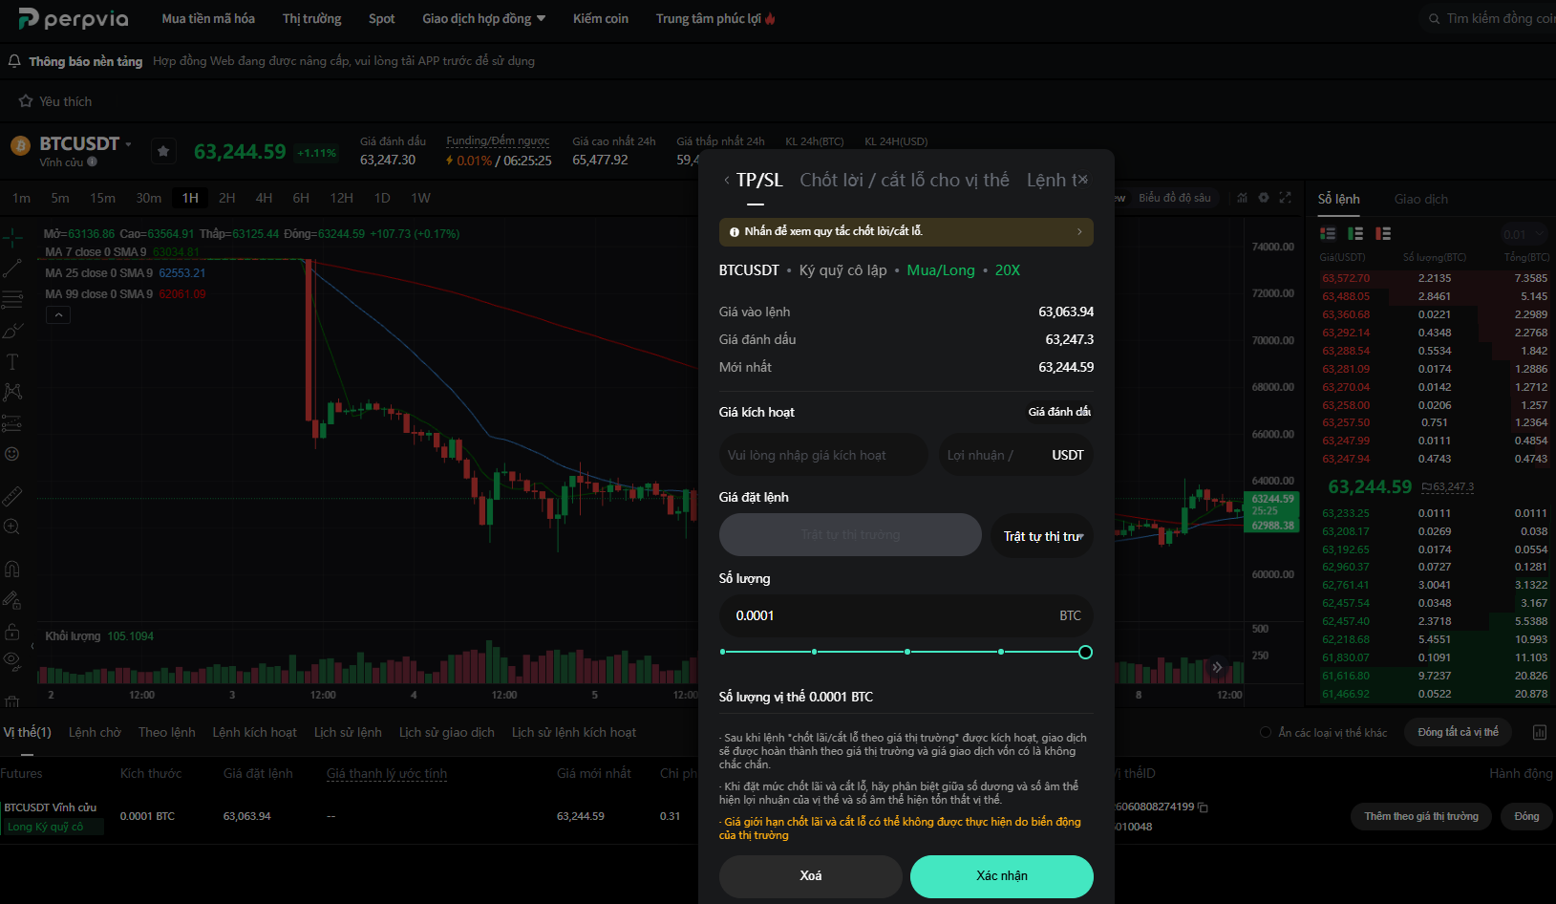Click Thêm theo giá thị trường button
The width and height of the screenshot is (1556, 904).
click(x=1421, y=816)
